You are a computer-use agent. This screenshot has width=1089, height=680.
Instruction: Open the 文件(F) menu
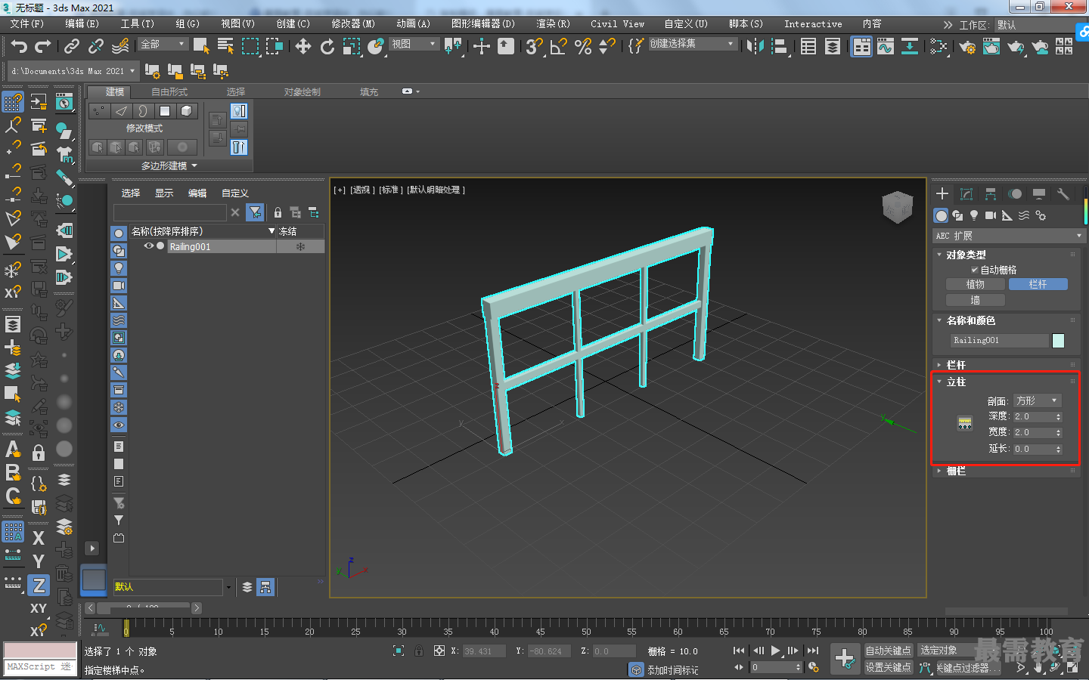(26, 24)
